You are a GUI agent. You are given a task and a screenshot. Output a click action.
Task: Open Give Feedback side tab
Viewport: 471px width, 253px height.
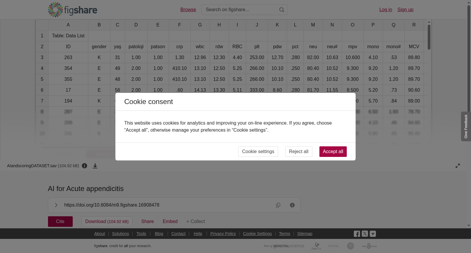pos(466,126)
